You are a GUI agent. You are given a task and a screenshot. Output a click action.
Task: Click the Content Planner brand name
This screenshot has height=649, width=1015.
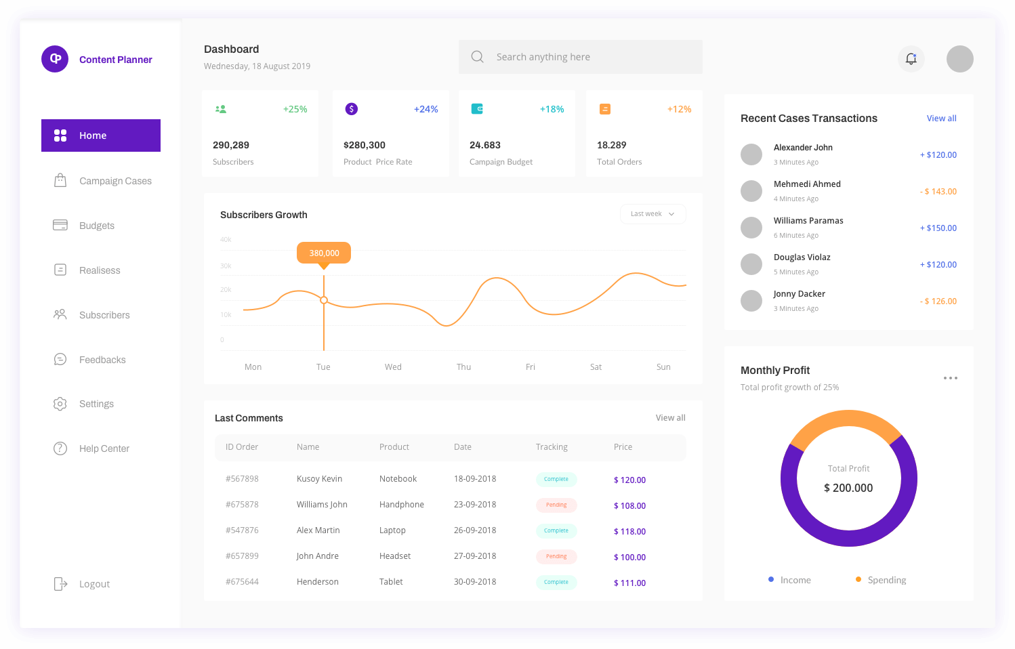116,60
